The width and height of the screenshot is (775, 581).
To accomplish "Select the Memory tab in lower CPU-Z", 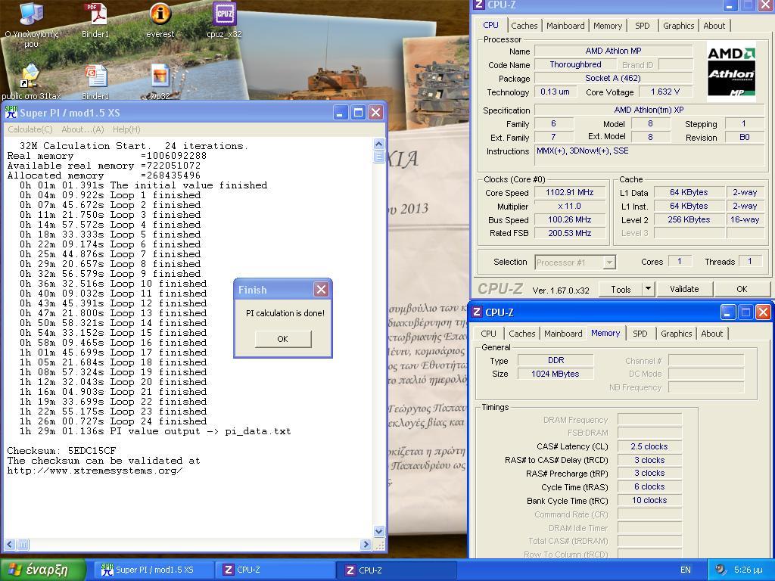I will 605,333.
